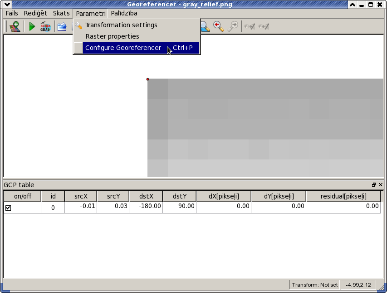
Task: Select the residual[pikseļi] cell of GCP row 0
Action: tap(343, 208)
